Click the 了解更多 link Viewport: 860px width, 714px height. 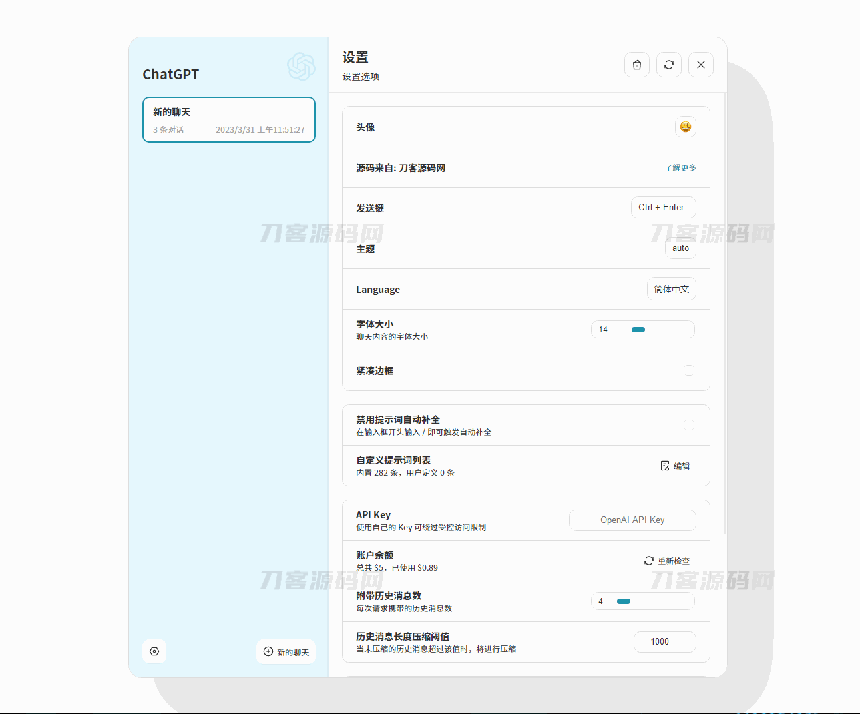(x=680, y=168)
